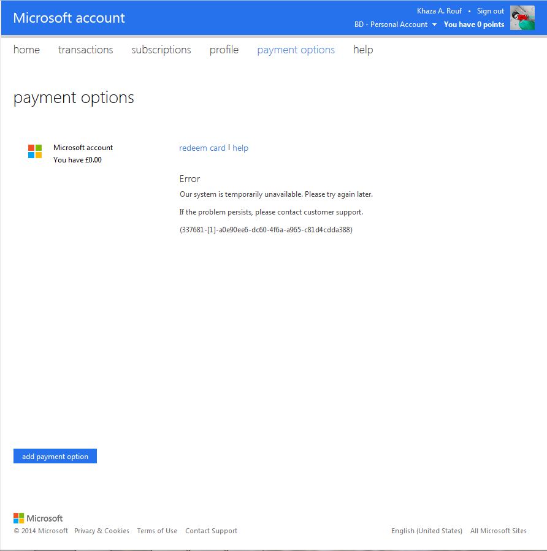
Task: Click the BD - Personal Account label
Action: (391, 25)
